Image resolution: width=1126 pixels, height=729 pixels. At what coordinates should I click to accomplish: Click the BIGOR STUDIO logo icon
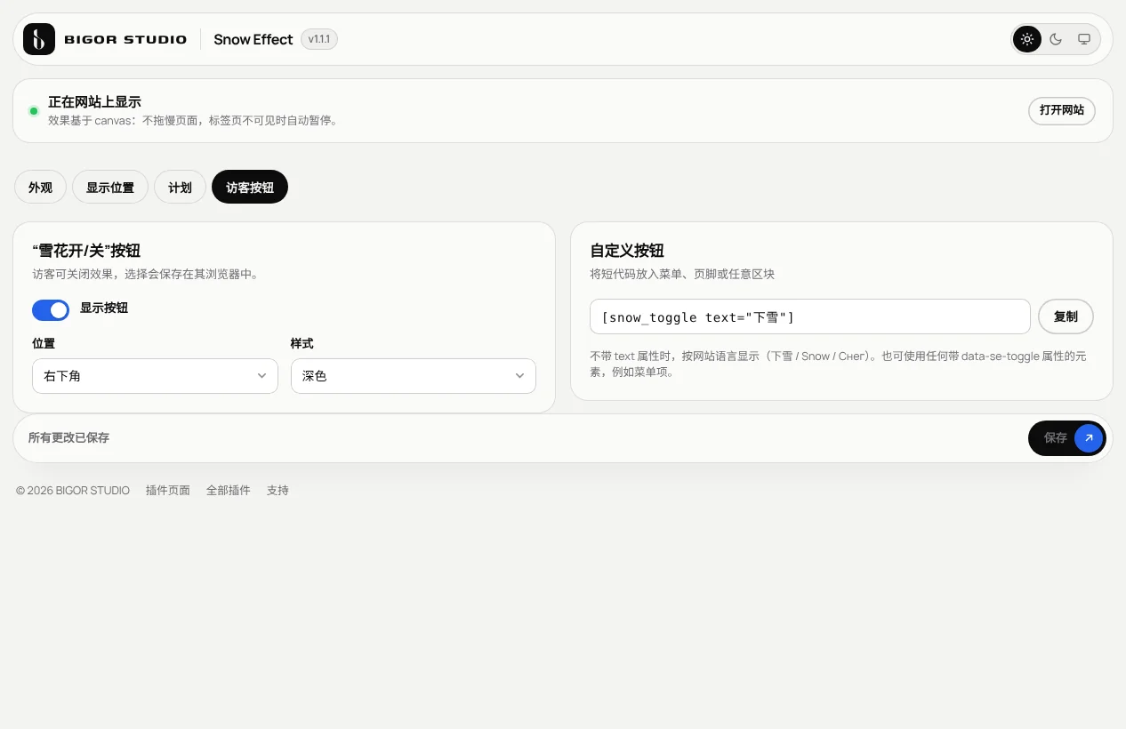39,39
